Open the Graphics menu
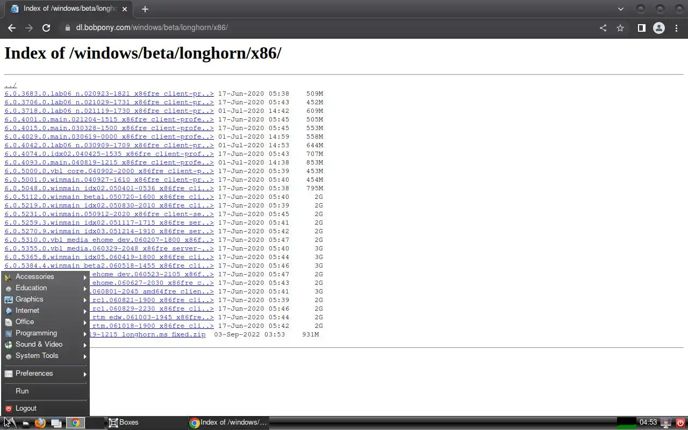Screen dimensions: 688x430 pos(46,299)
